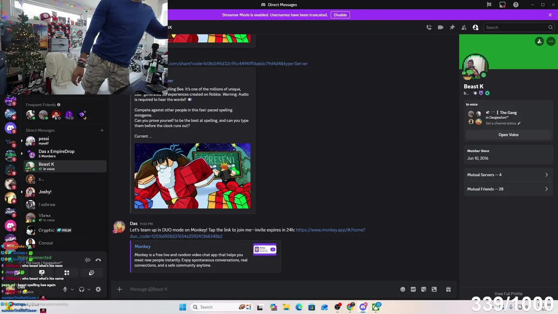Open microphone input options arrow

coord(72,289)
